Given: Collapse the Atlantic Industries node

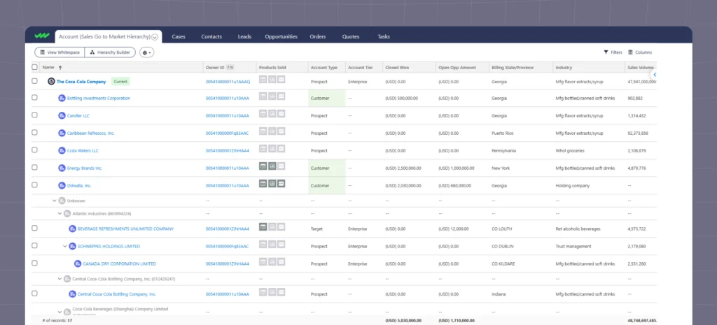Looking at the screenshot, I should (x=60, y=213).
